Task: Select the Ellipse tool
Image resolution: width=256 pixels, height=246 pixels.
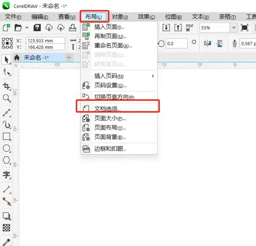Action: point(7,148)
